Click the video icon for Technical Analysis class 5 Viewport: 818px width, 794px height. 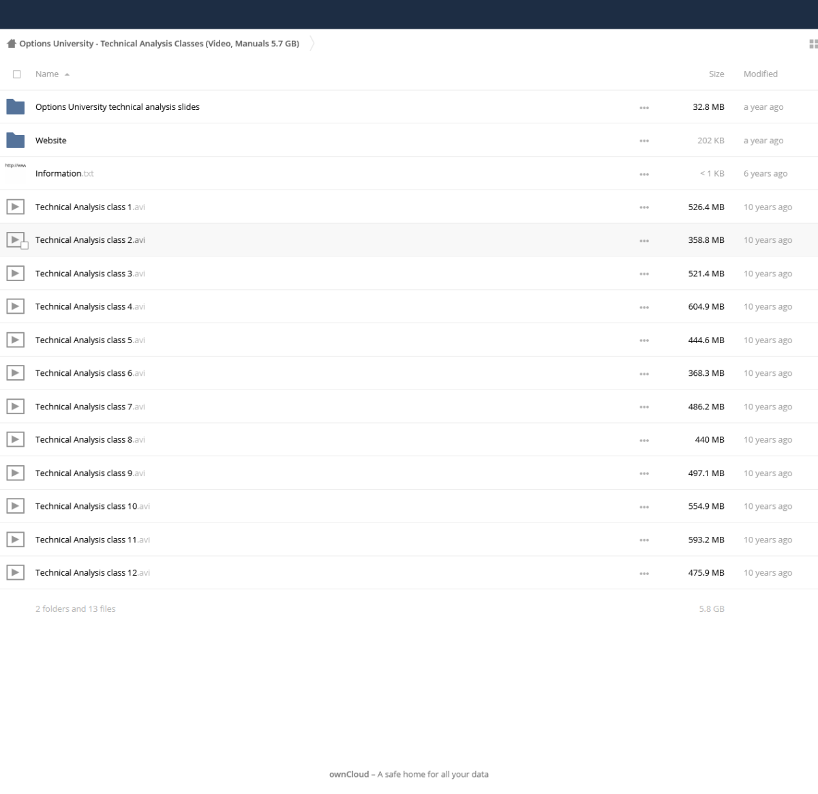click(15, 340)
